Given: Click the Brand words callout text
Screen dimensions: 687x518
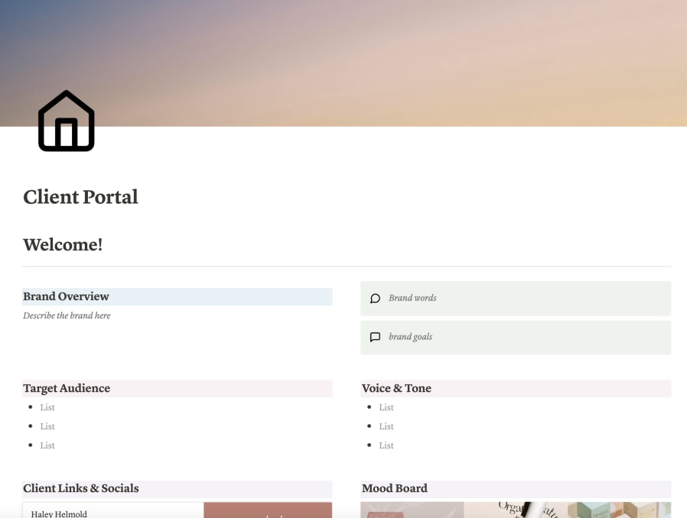Looking at the screenshot, I should click(412, 298).
